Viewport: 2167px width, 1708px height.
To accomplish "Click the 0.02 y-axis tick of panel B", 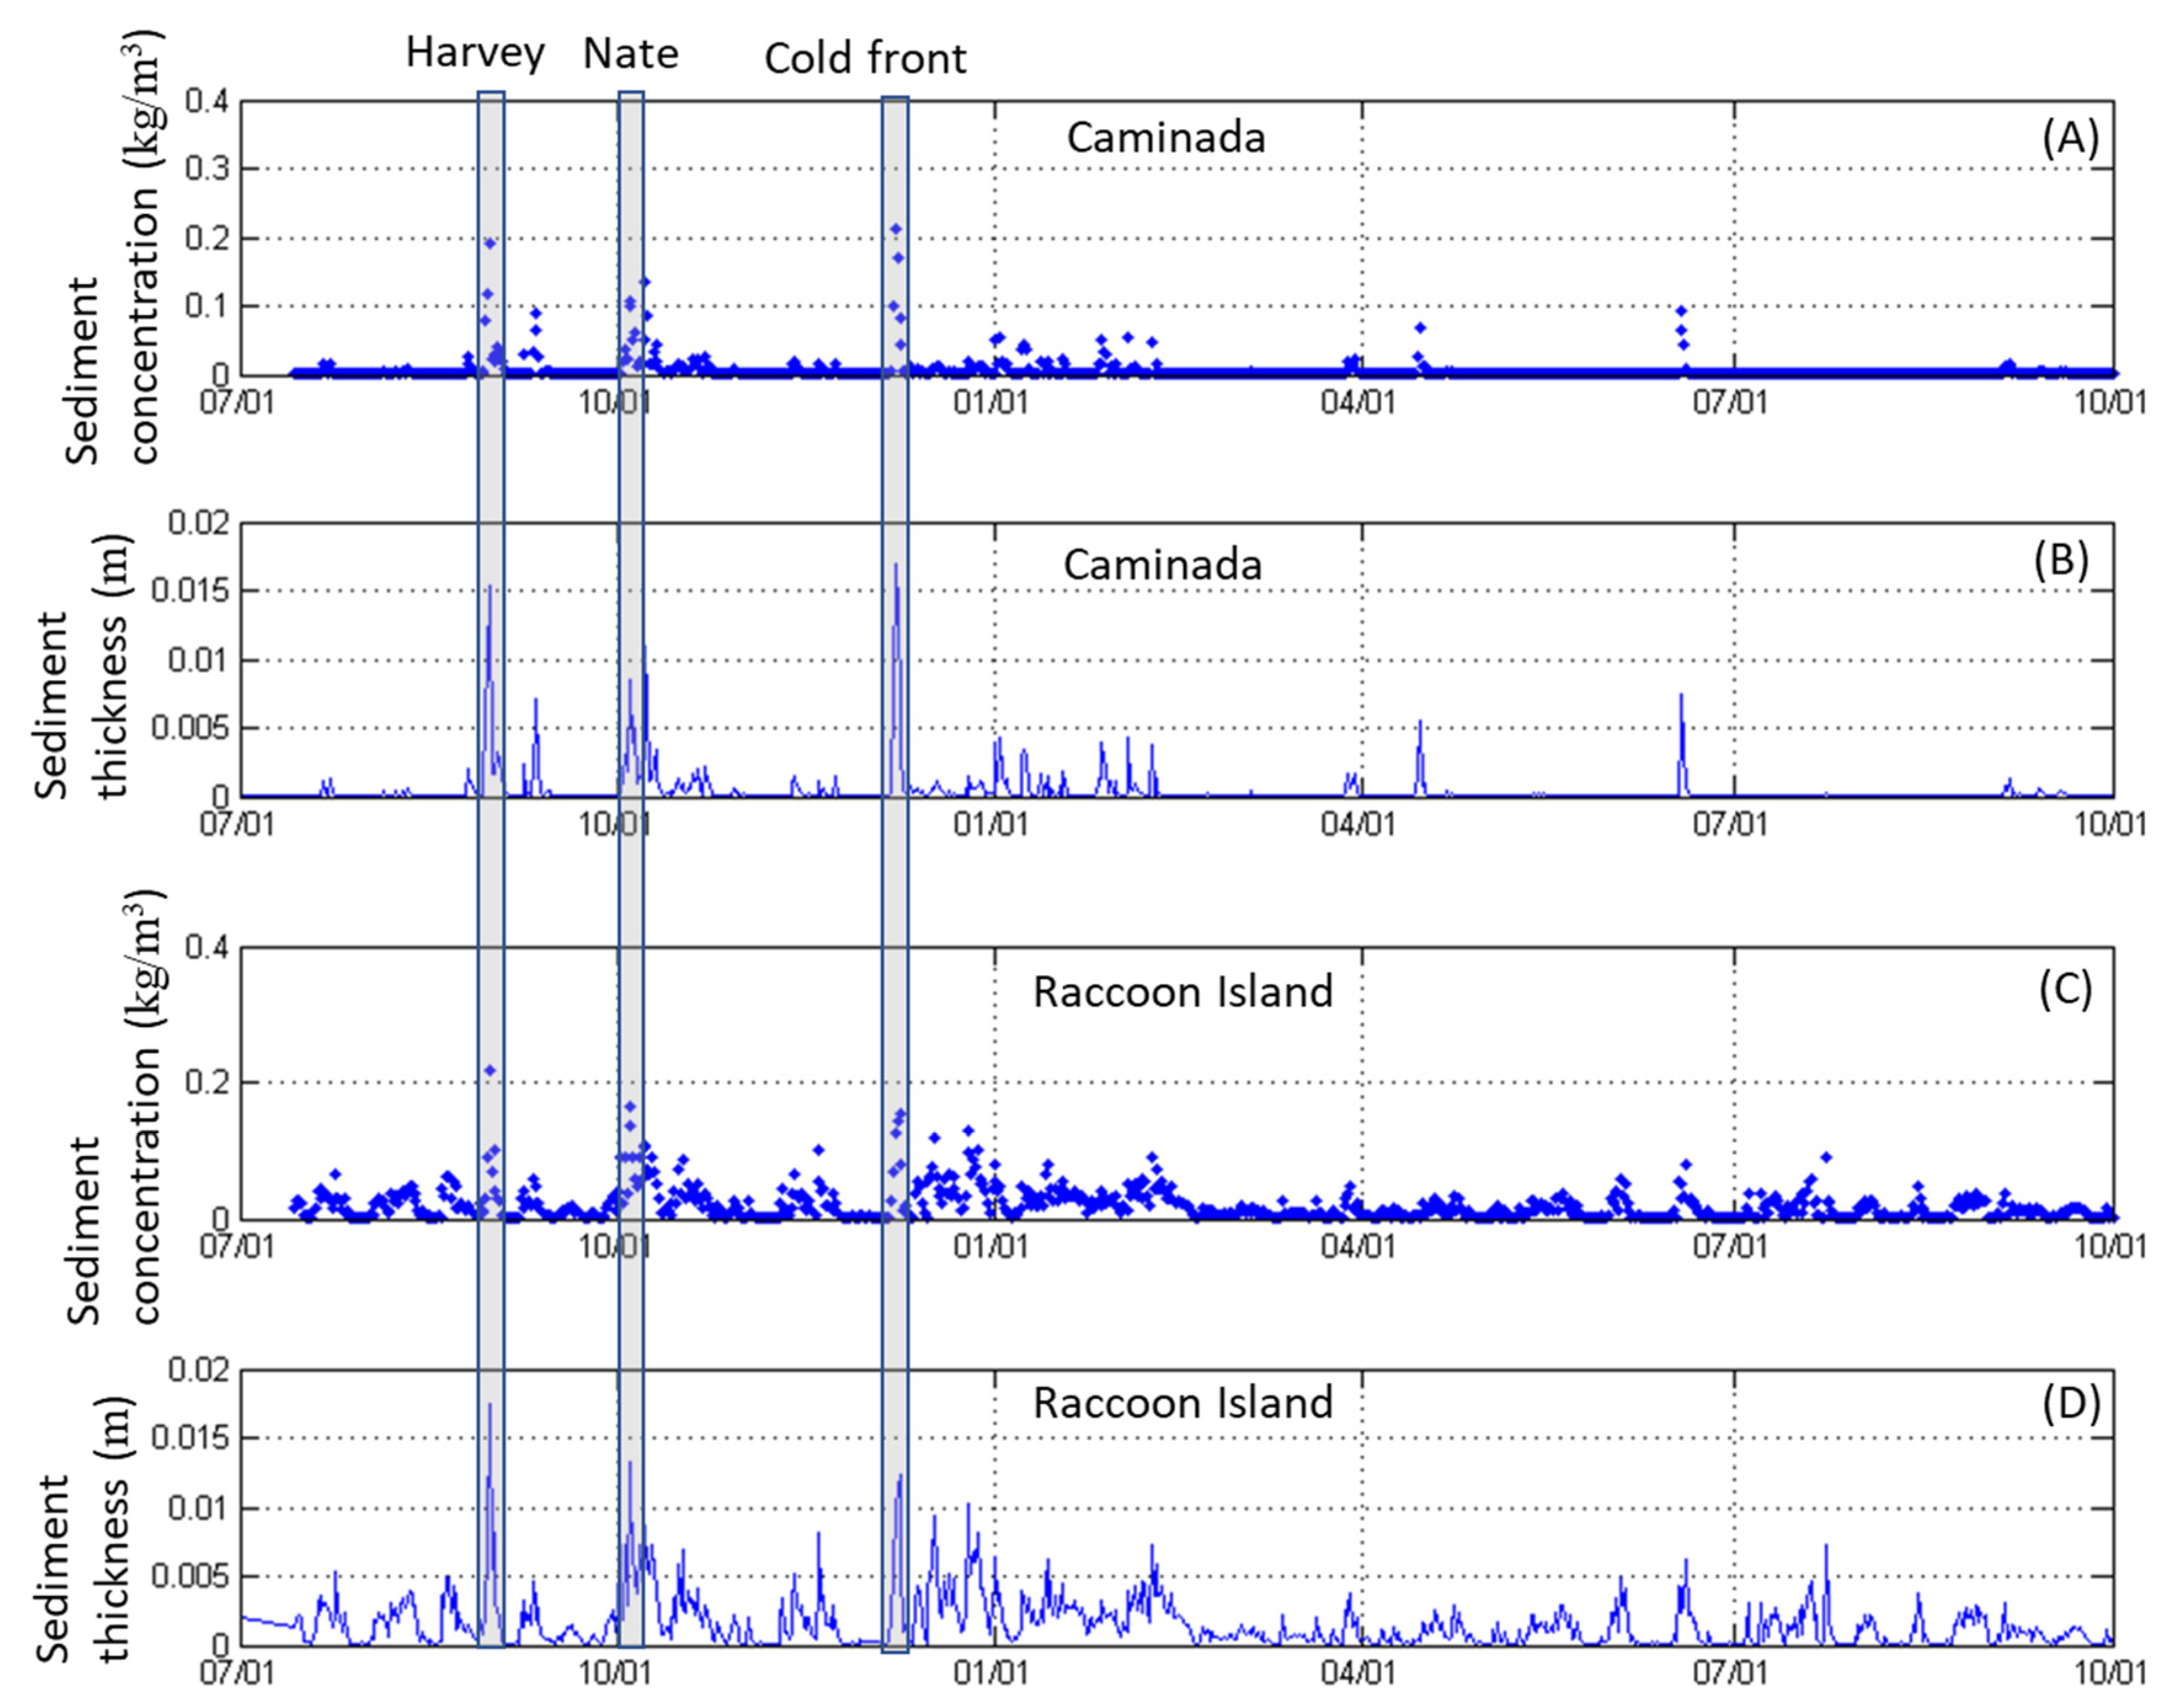I will pyautogui.click(x=198, y=523).
